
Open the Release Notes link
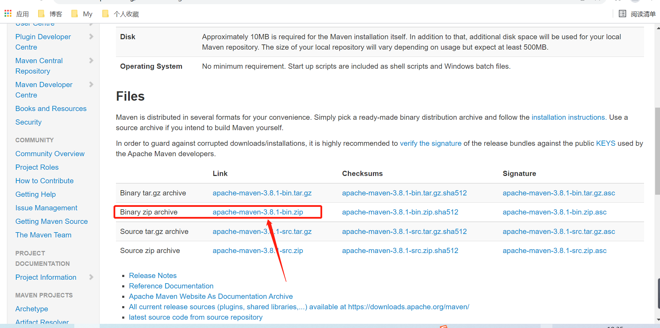(153, 276)
